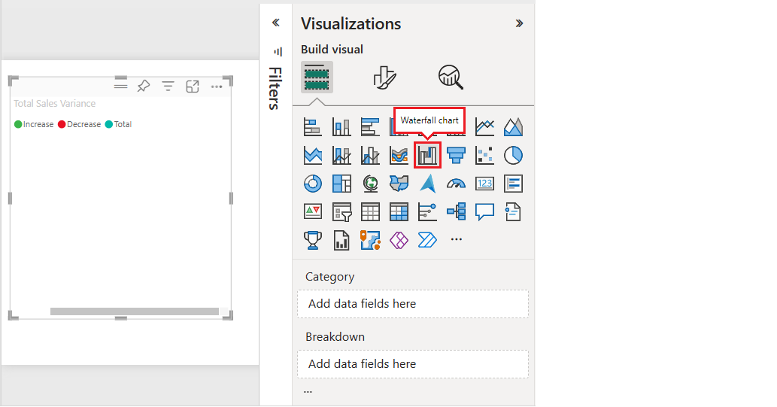Click the green Increase legend marker
777x407 pixels.
click(x=18, y=124)
